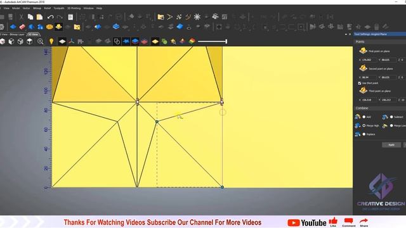The image size is (406, 228).
Task: Click the YouTube logo
Action: [307, 222]
